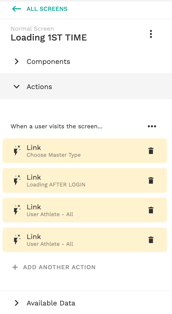Open the horizontal three-dot trigger options menu
The image size is (172, 314).
coord(152,126)
